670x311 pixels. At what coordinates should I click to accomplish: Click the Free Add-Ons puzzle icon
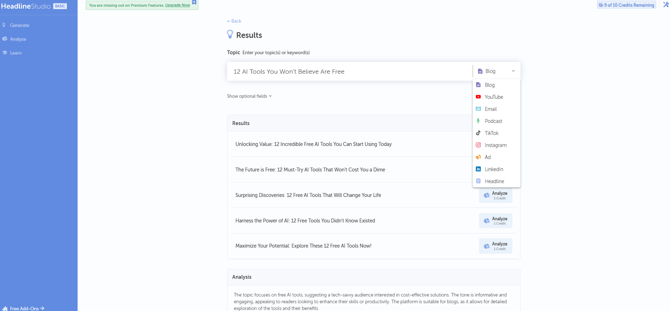pyautogui.click(x=5, y=309)
